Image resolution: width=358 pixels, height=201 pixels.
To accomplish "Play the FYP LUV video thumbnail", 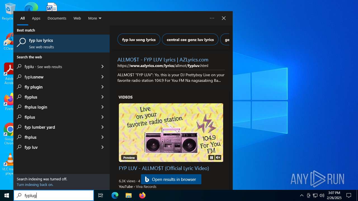I will pyautogui.click(x=171, y=133).
